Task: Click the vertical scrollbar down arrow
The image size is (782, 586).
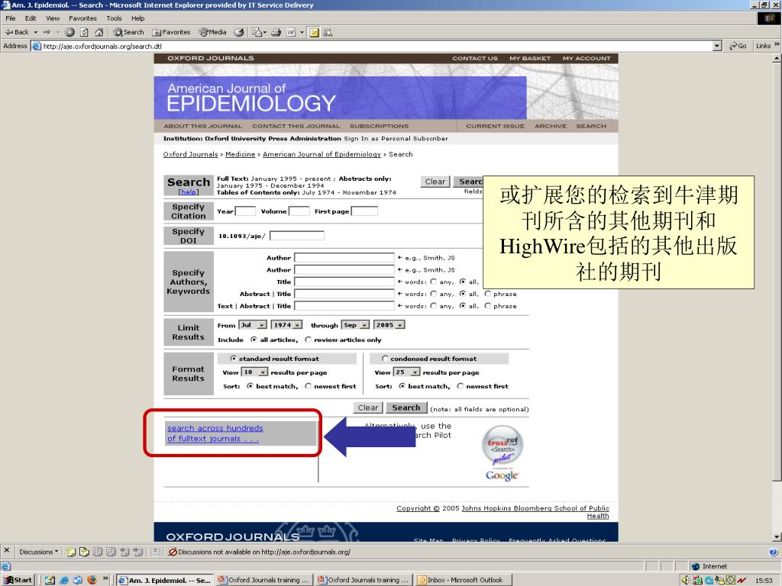Action: (x=777, y=536)
